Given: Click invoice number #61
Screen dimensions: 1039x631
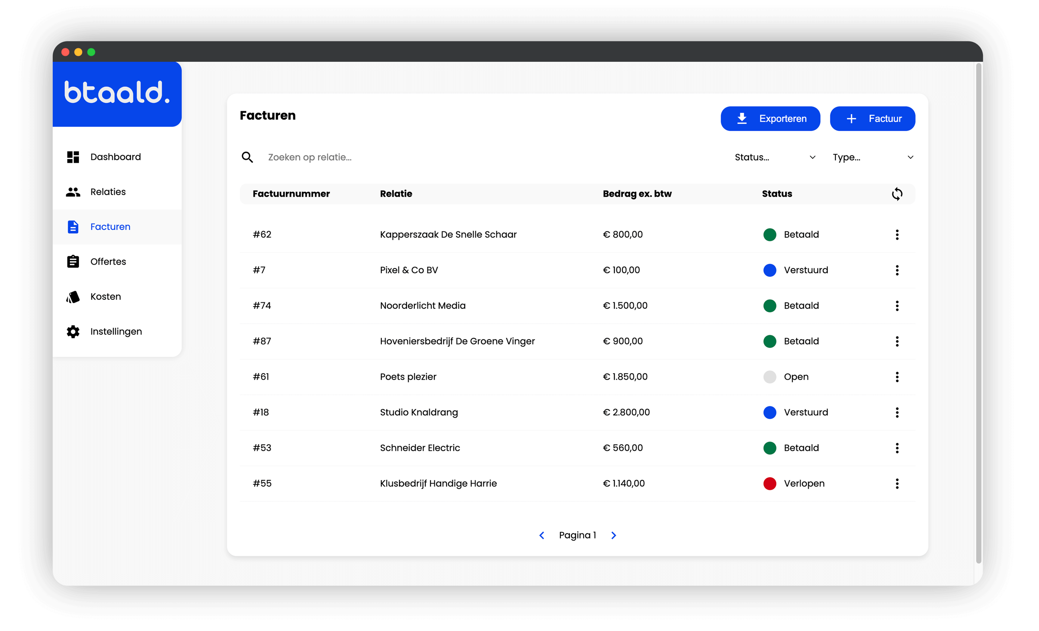Looking at the screenshot, I should click(261, 377).
